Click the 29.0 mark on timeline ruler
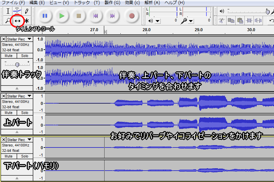This screenshot has width=274, height=182. point(199,30)
